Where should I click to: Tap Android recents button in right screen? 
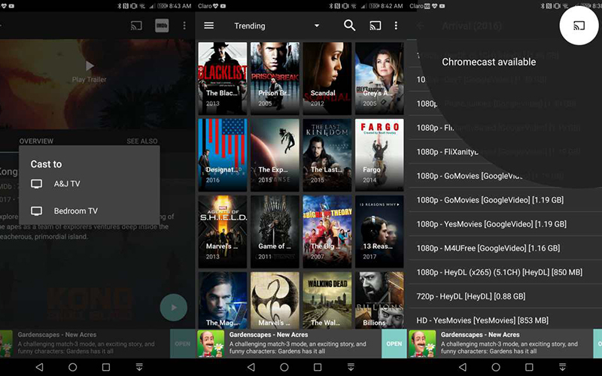[530, 367]
